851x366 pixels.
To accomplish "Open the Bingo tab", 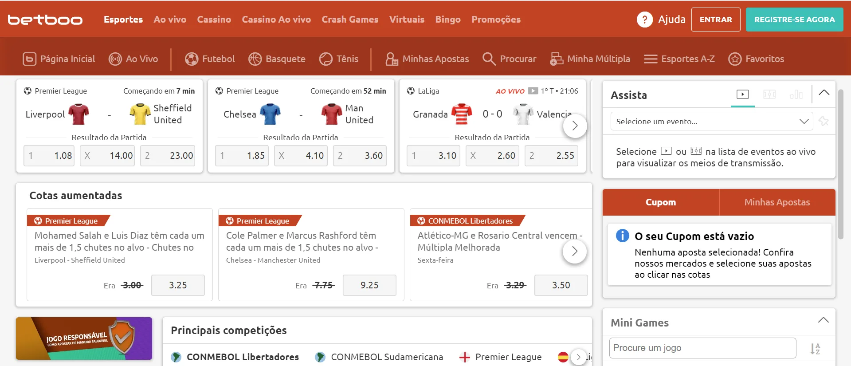I will 448,20.
